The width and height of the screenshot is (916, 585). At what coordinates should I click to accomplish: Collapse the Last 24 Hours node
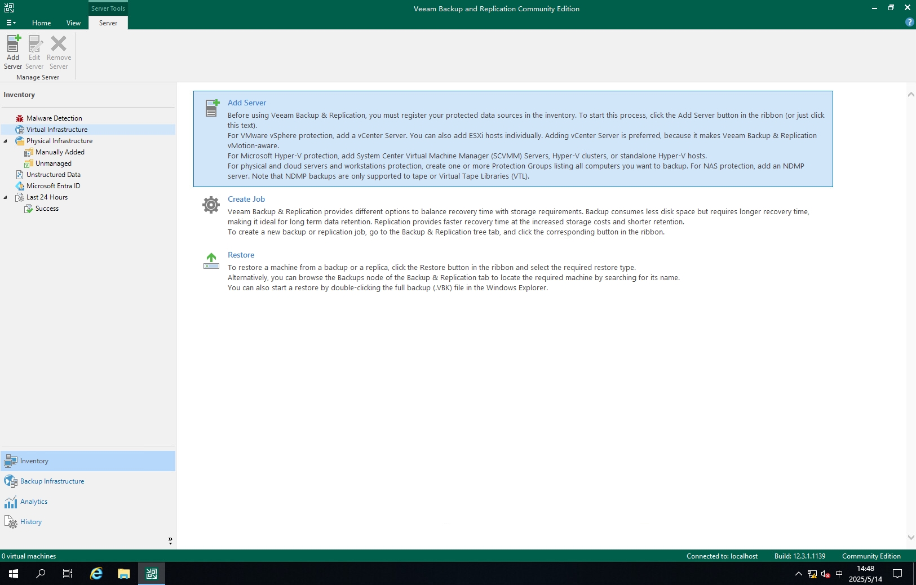point(6,197)
